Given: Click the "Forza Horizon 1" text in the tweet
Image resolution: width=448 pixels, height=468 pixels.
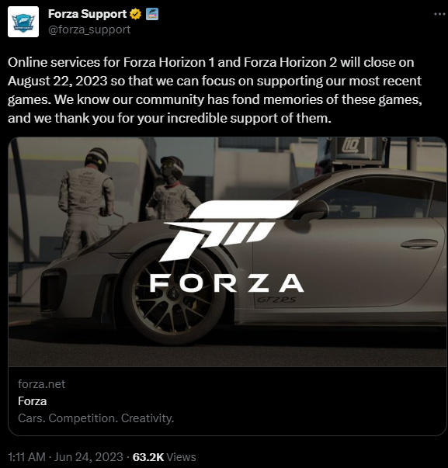Looking at the screenshot, I should [x=168, y=62].
